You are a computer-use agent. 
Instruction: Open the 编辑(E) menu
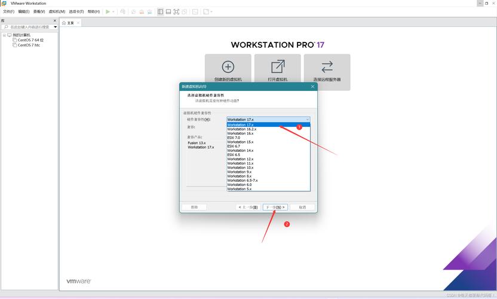click(x=24, y=12)
